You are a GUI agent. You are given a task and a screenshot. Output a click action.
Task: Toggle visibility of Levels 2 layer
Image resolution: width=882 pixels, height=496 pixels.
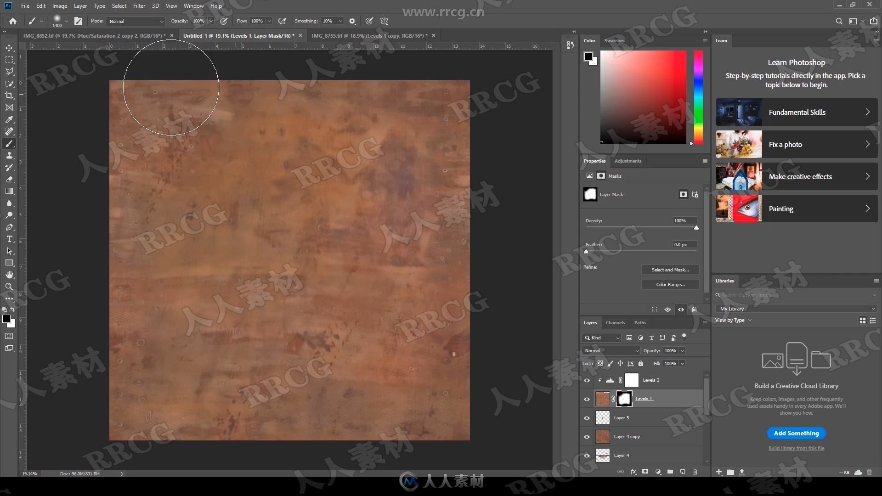[586, 380]
